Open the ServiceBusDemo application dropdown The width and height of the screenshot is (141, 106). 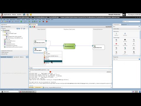point(13,27)
